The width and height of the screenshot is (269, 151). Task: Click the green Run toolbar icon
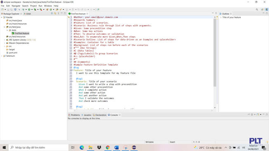[x=29, y=9]
